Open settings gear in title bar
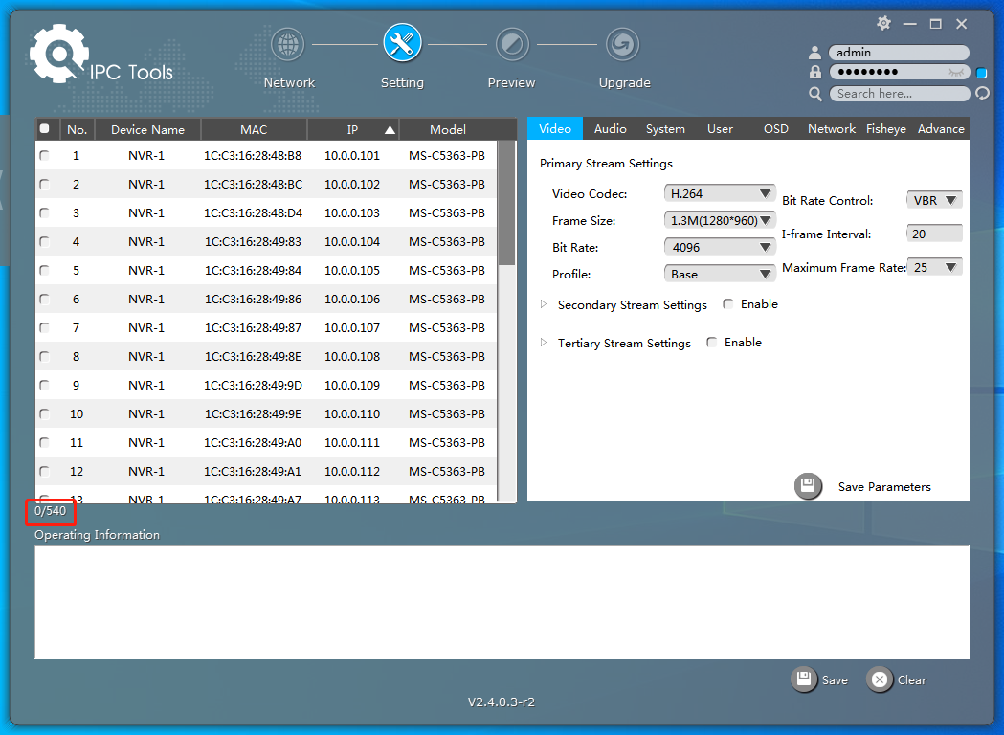The width and height of the screenshot is (1004, 735). click(883, 24)
